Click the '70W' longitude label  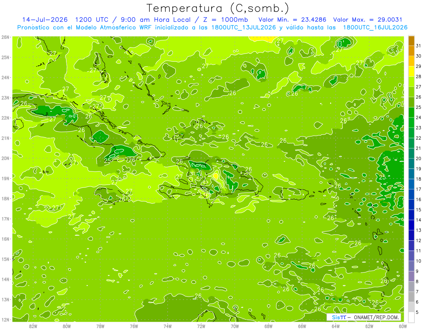(235, 326)
